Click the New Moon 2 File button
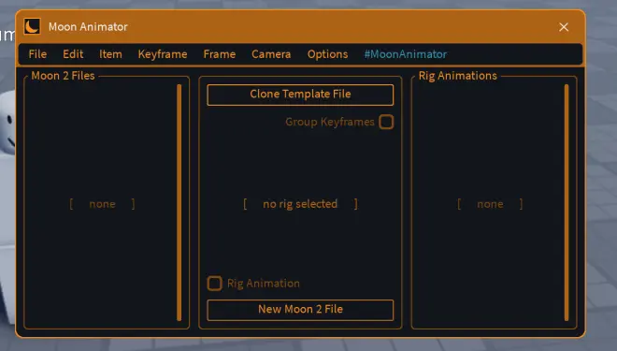This screenshot has height=351, width=617. click(300, 310)
